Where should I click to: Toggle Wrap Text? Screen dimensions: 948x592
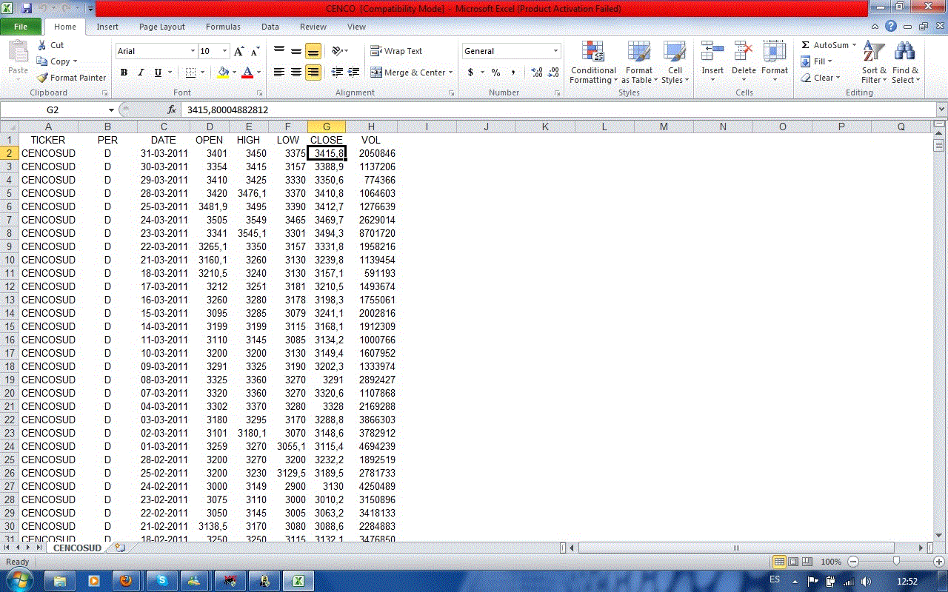[396, 51]
